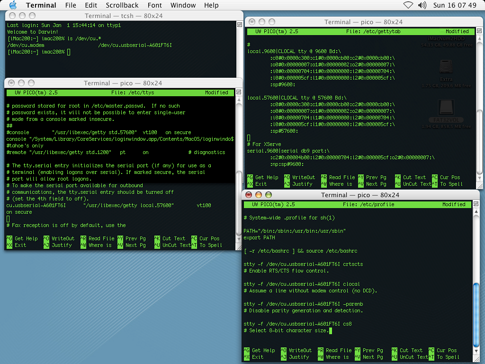Click 'ls /dev/cu.*' command in tcsh window

(84, 39)
